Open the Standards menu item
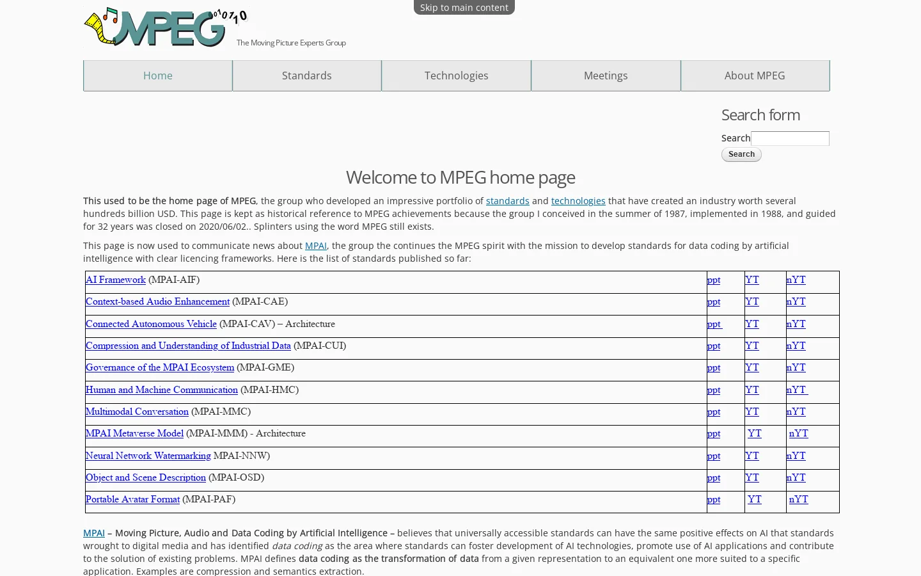The image size is (921, 576). (307, 76)
